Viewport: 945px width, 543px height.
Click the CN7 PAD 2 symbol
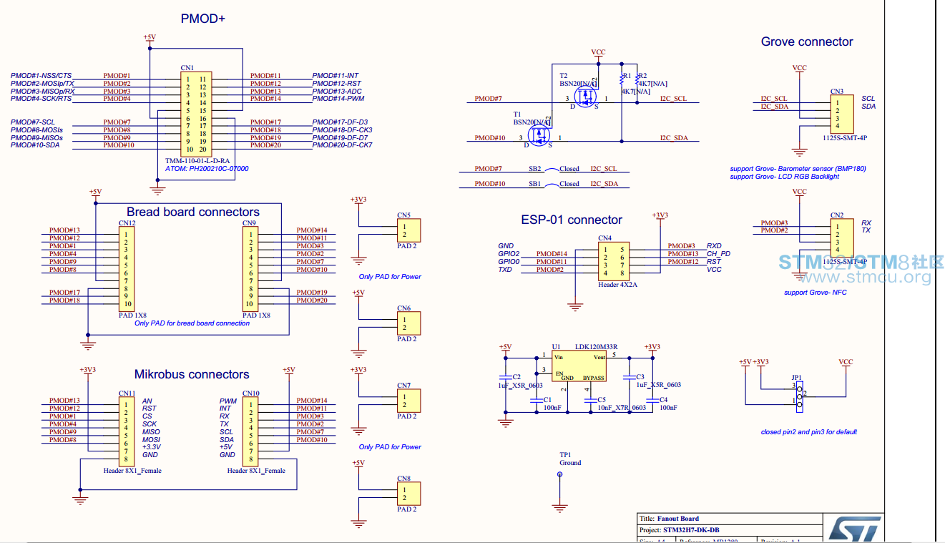(x=408, y=401)
